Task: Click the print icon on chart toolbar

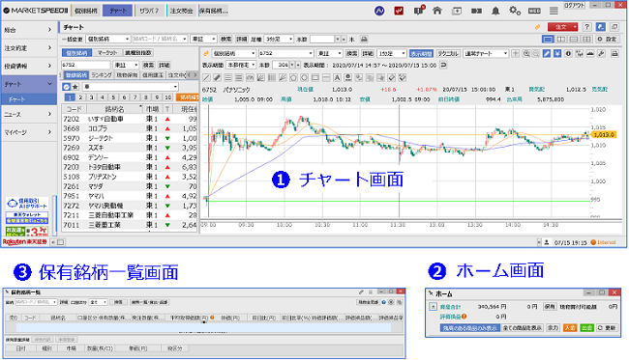Action: coord(614,54)
